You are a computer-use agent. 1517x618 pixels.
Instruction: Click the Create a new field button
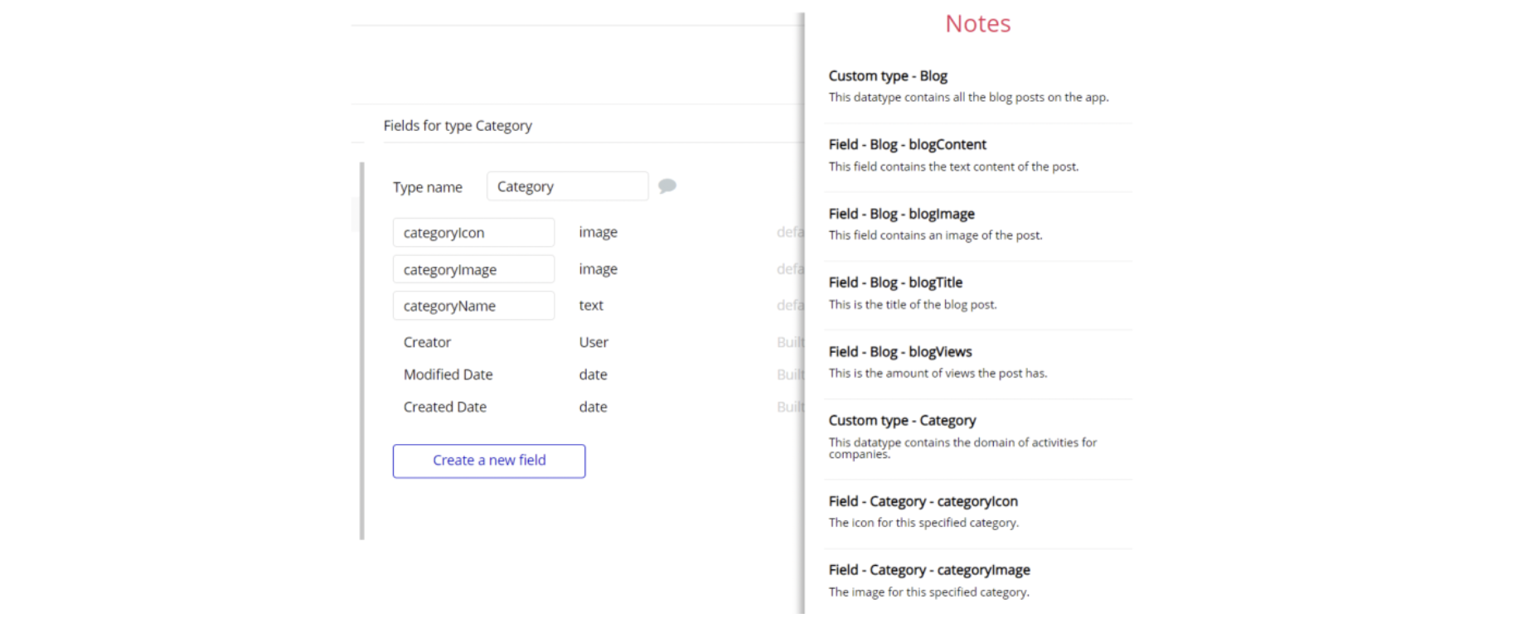coord(488,461)
